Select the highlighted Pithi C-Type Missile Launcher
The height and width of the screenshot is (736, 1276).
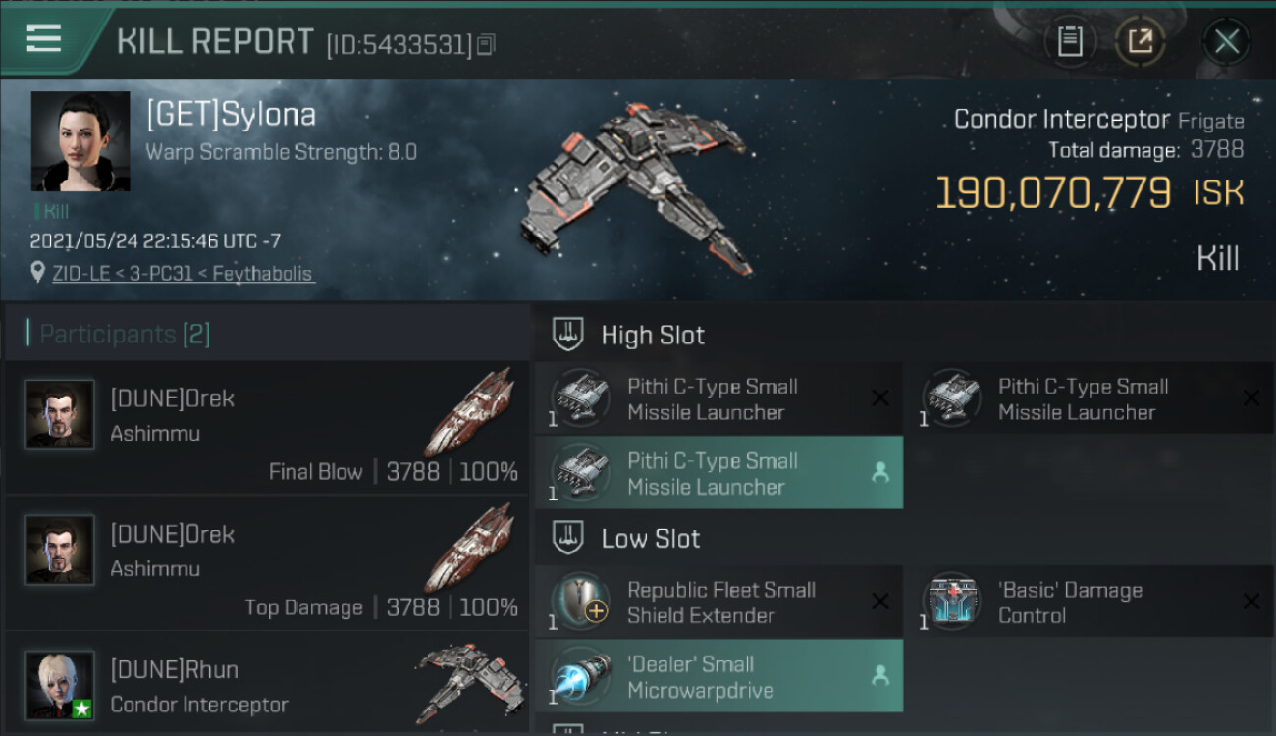coord(718,473)
